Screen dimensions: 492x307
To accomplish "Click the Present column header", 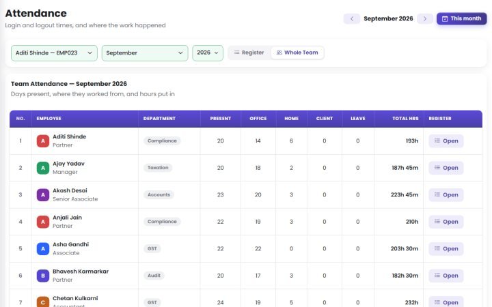I will (x=220, y=119).
